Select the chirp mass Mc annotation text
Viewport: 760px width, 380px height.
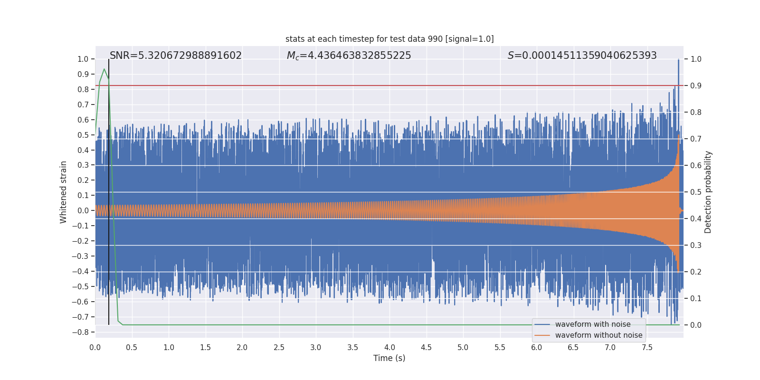349,56
